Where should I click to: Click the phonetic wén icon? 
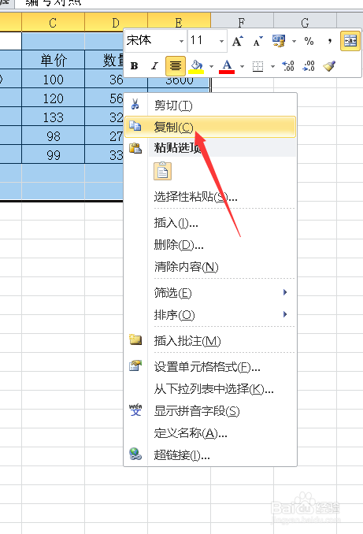135,410
